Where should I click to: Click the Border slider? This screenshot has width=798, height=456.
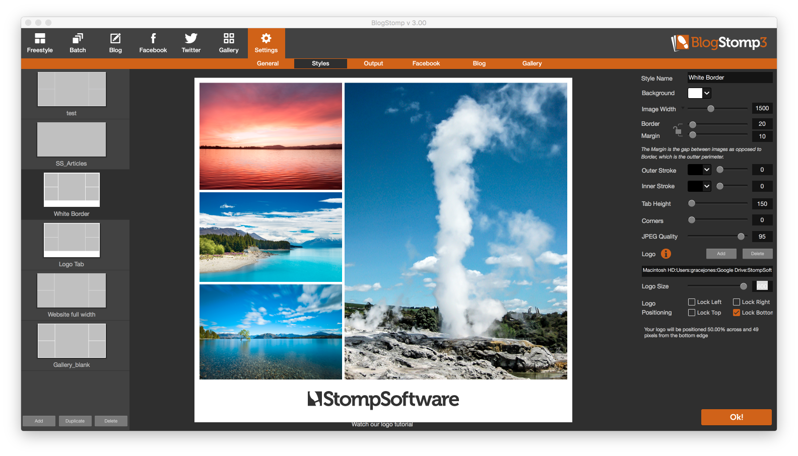[718, 124]
